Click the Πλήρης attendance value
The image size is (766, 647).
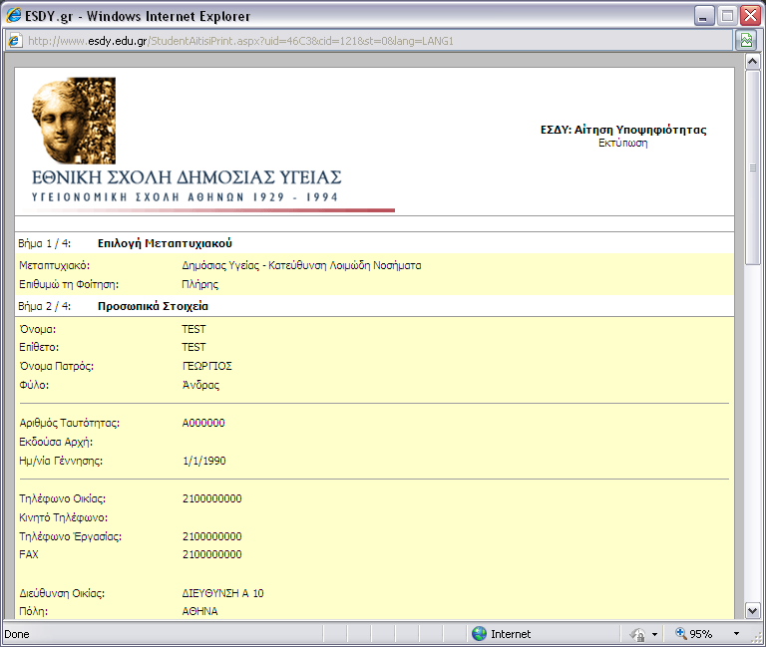(x=199, y=284)
